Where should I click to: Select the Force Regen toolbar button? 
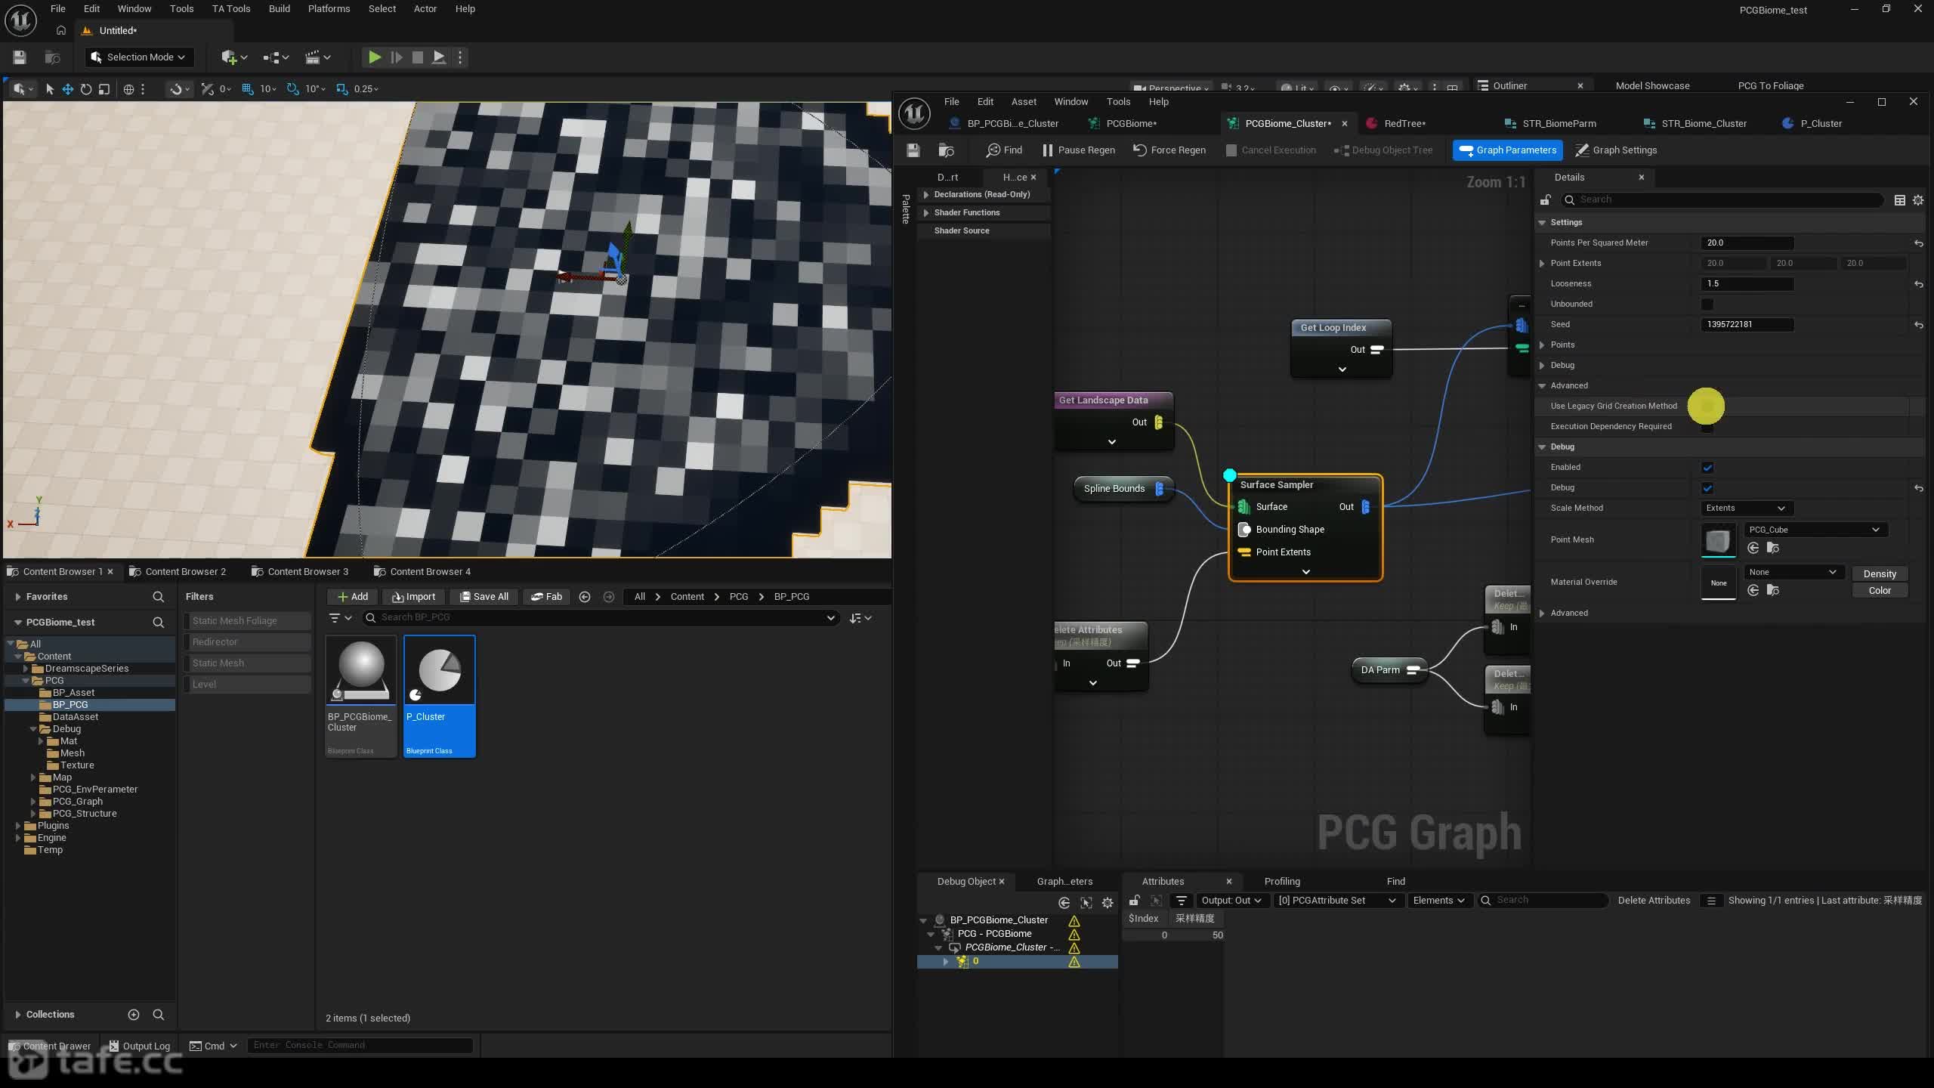click(1169, 150)
